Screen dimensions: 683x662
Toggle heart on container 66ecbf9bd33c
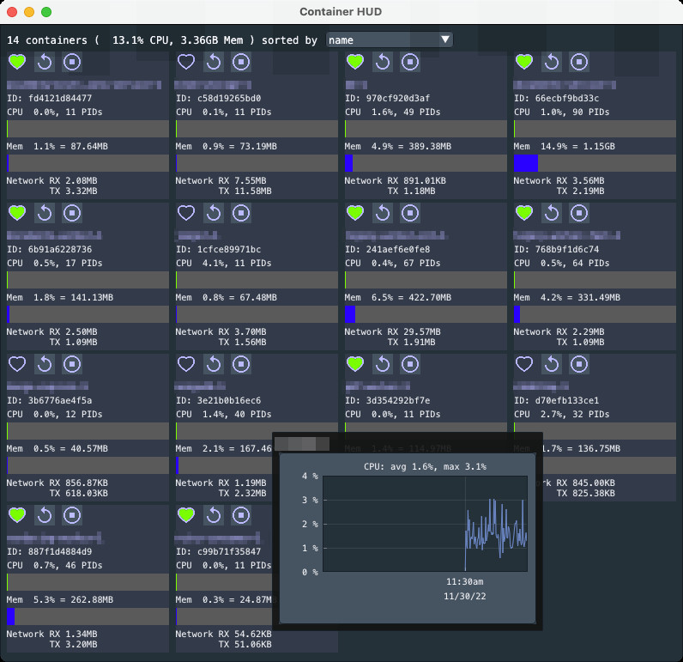(524, 62)
